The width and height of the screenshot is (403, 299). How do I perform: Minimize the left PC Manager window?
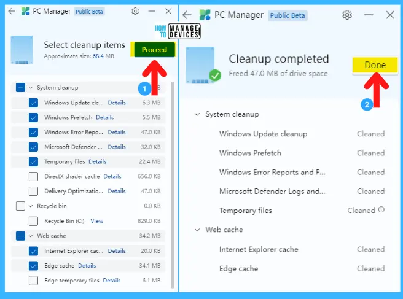[x=152, y=11]
